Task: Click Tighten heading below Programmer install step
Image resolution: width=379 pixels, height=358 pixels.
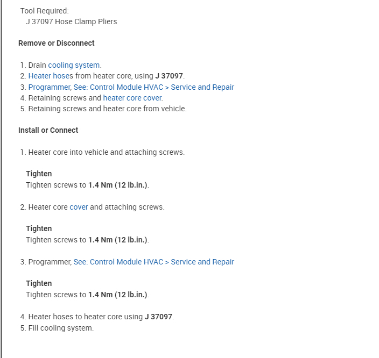Action: pyautogui.click(x=39, y=283)
